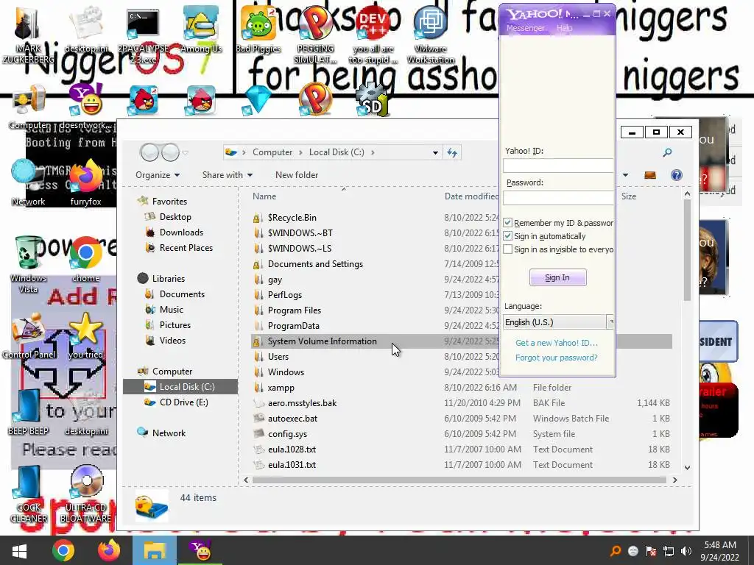754x565 pixels.
Task: Open the change view options arrow
Action: (x=625, y=175)
